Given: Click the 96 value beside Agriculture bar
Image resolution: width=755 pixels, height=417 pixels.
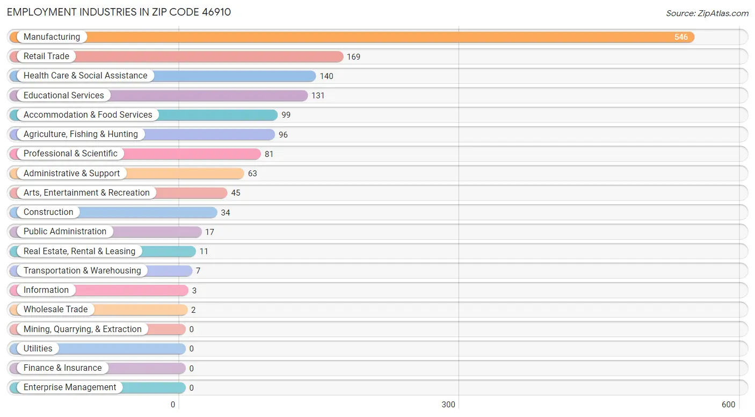Looking at the screenshot, I should tap(283, 135).
